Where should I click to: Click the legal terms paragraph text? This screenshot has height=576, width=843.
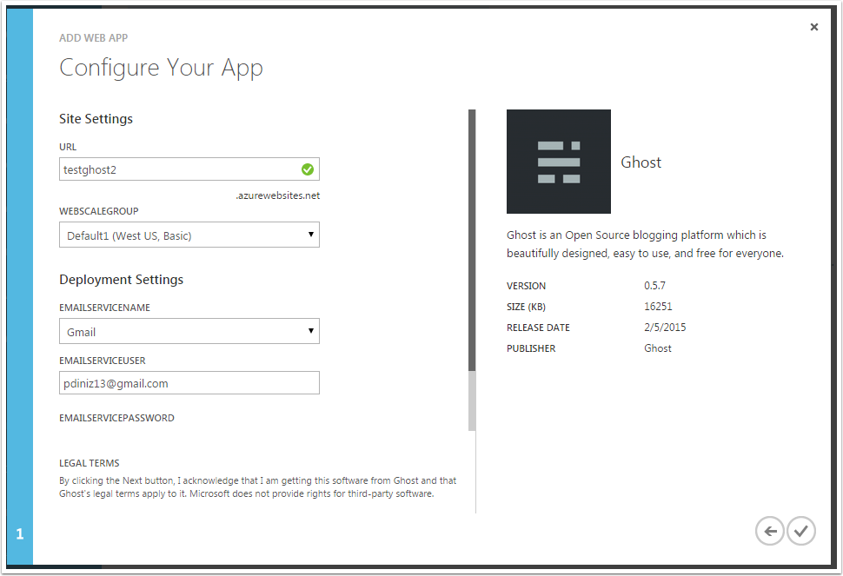pos(257,487)
